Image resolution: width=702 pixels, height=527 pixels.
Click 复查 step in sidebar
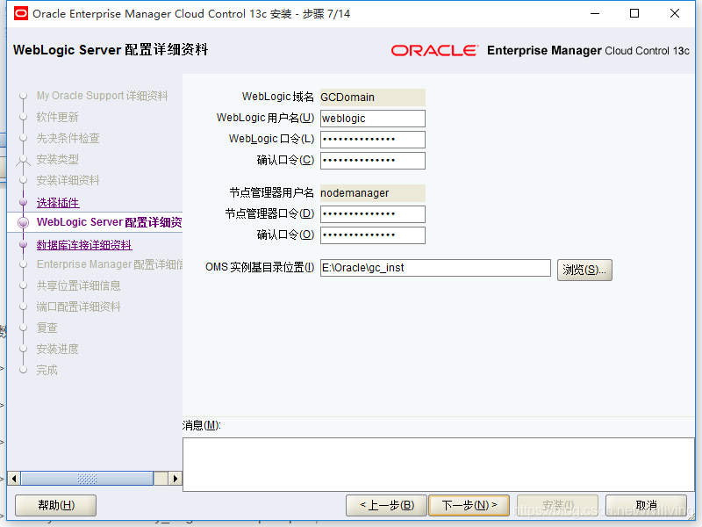coord(47,328)
